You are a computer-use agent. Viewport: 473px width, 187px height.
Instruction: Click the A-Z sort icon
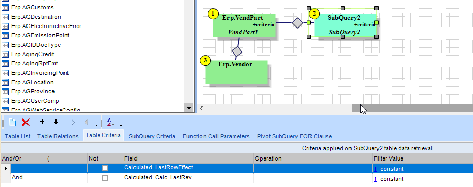[111, 122]
